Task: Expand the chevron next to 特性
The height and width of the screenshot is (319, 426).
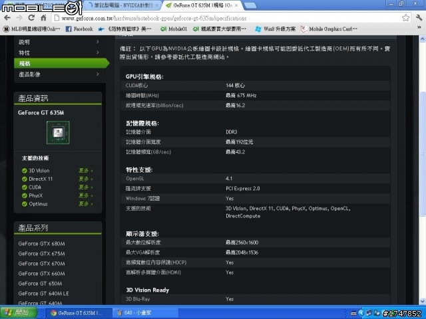Action: coord(98,52)
